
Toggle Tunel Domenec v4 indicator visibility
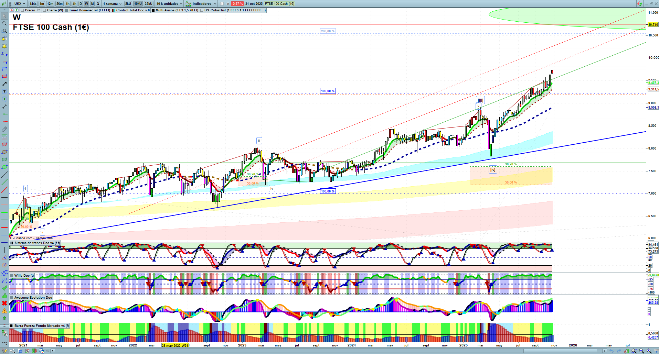tap(66, 10)
